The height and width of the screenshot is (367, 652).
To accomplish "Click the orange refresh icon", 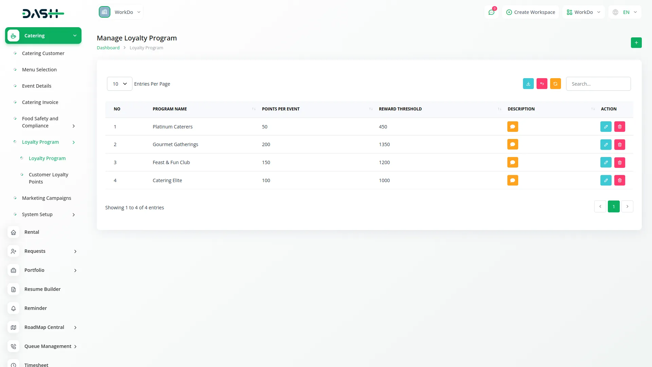I will (x=555, y=84).
